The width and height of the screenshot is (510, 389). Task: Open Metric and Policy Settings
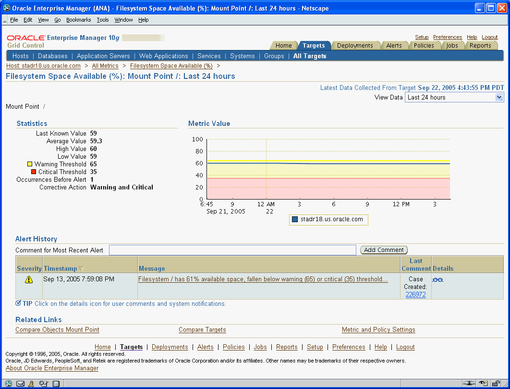pos(378,329)
